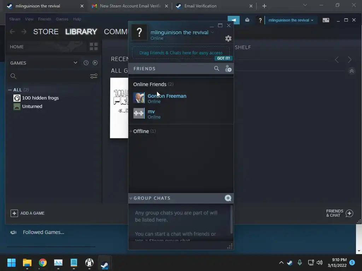Open the Steam menu
The height and width of the screenshot is (271, 362).
tap(14, 19)
